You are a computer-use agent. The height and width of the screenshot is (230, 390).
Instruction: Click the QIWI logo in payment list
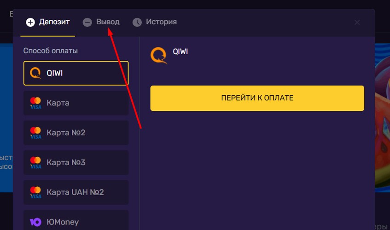35,73
